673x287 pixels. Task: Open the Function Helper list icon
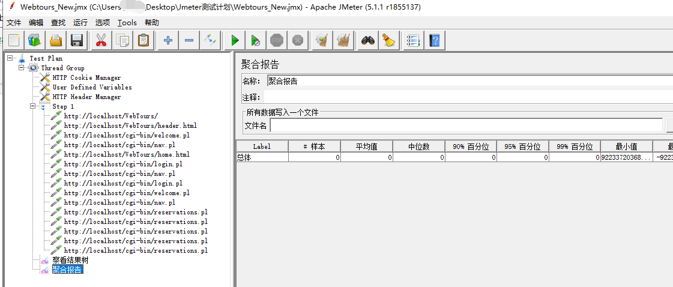pos(413,41)
